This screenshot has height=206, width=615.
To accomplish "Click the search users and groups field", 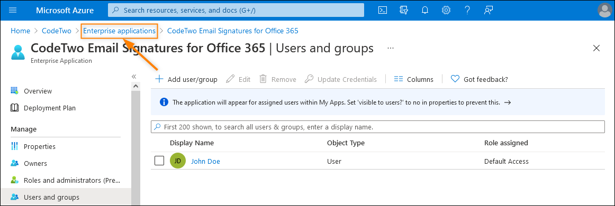I will tap(378, 127).
